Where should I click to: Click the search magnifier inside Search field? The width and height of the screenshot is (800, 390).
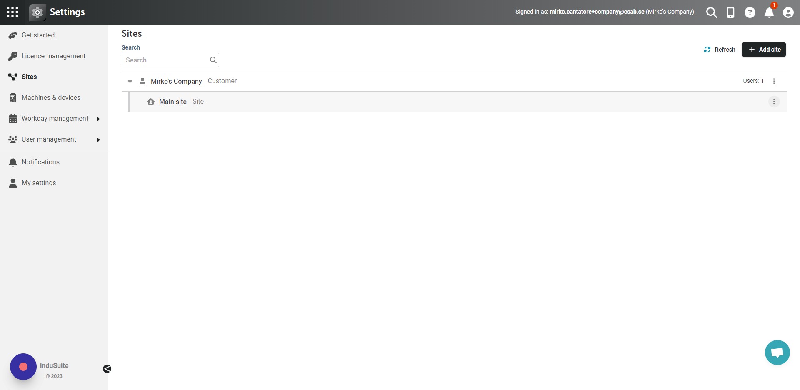(213, 60)
